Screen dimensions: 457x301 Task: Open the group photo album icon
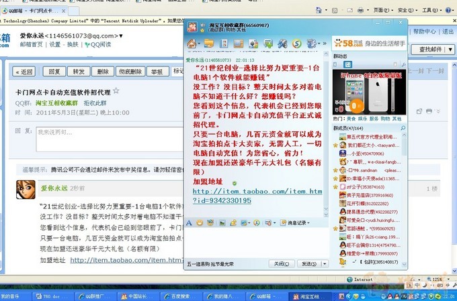(x=239, y=44)
